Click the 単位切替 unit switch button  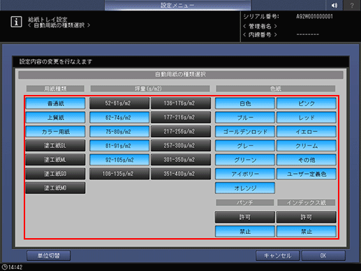pyautogui.click(x=48, y=256)
